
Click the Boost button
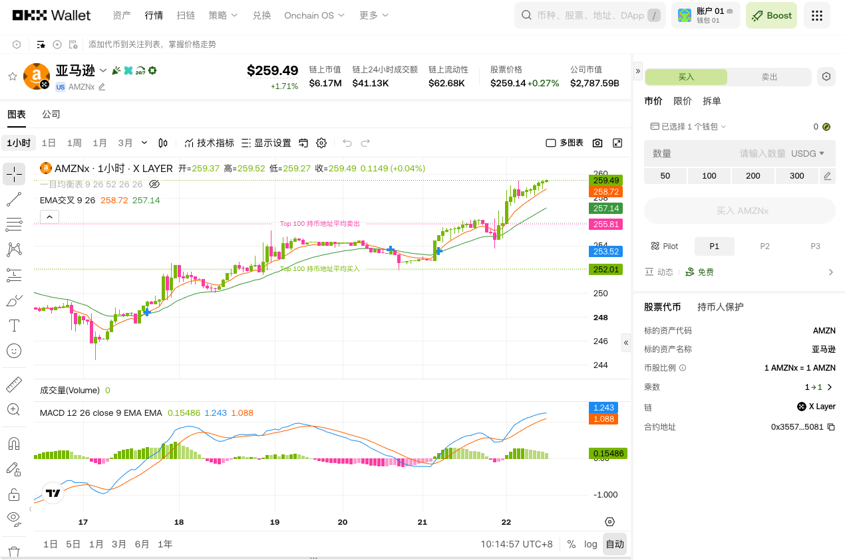(x=772, y=15)
